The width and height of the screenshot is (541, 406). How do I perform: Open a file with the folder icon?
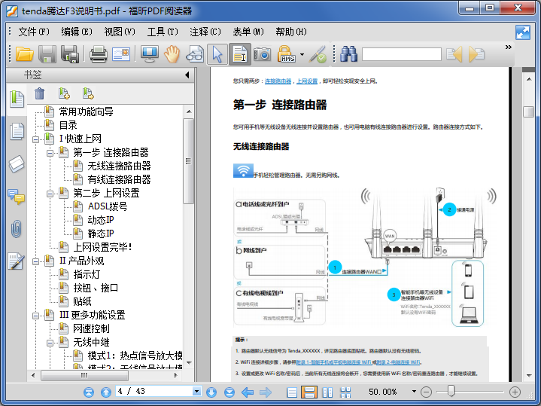pos(25,54)
